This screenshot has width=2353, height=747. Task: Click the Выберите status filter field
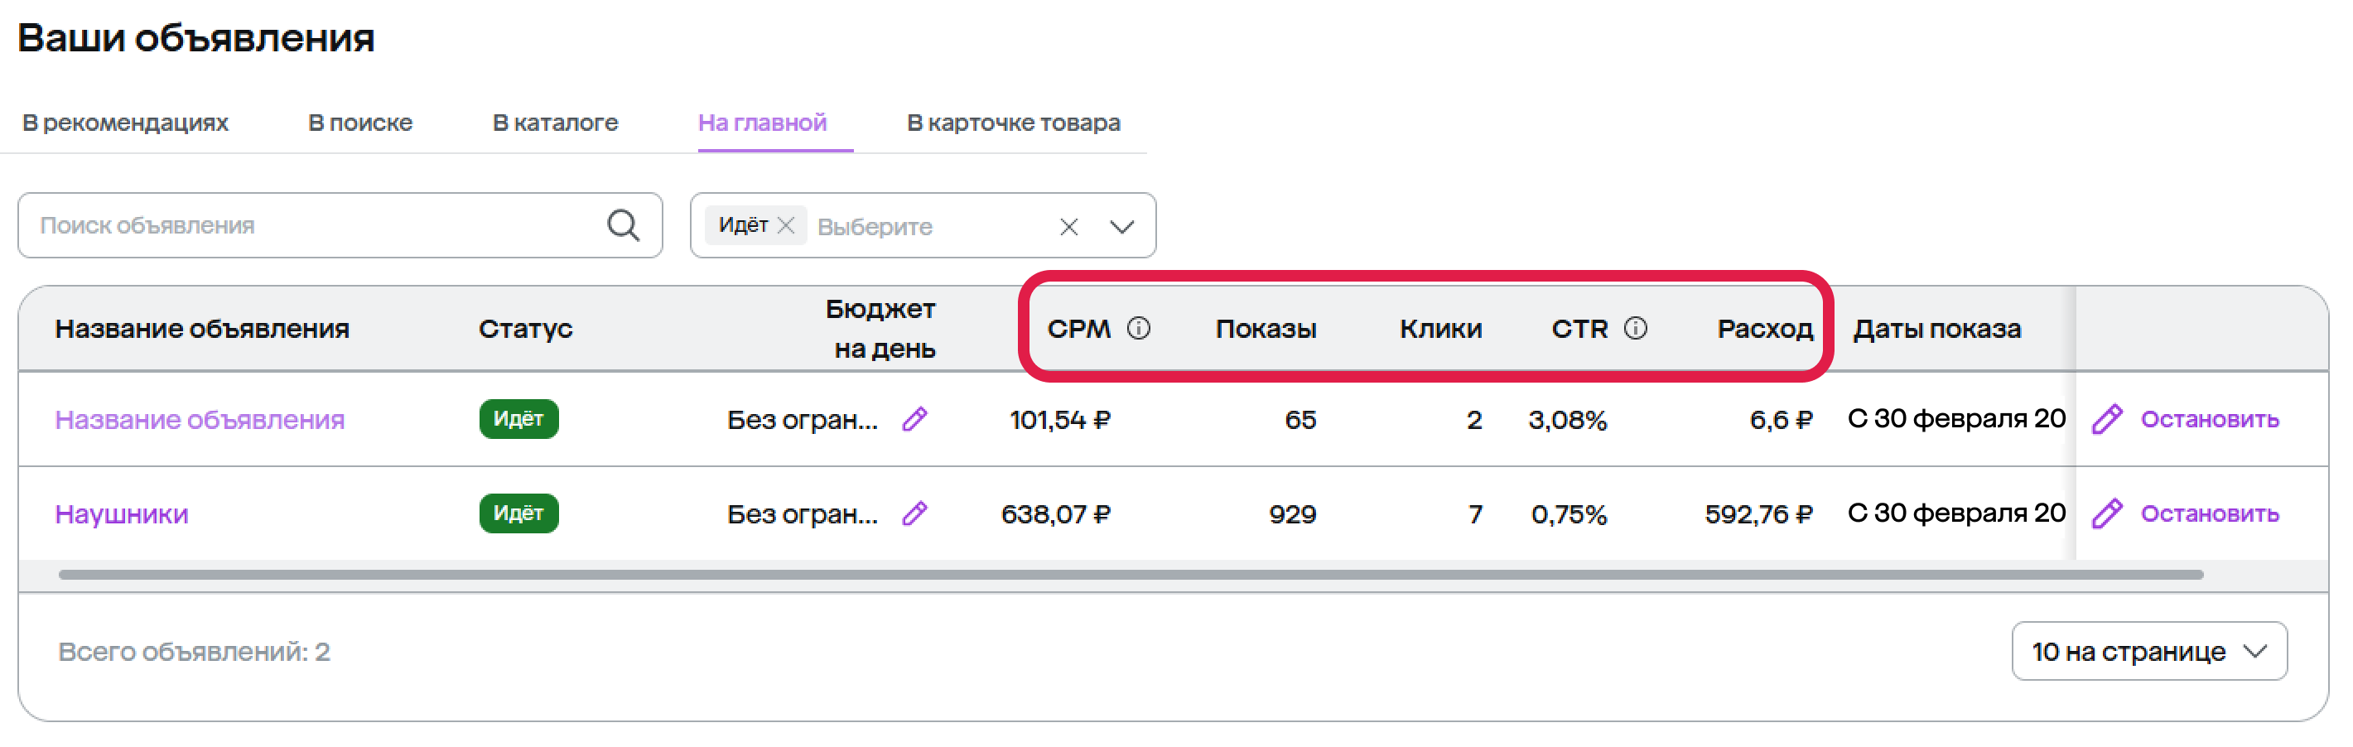923,226
